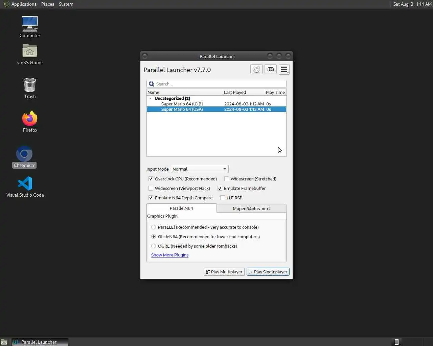
Task: Open the Input Mode dropdown
Action: coord(200,169)
